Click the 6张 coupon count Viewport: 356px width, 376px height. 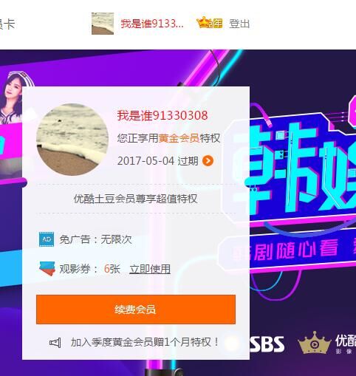coord(112,269)
